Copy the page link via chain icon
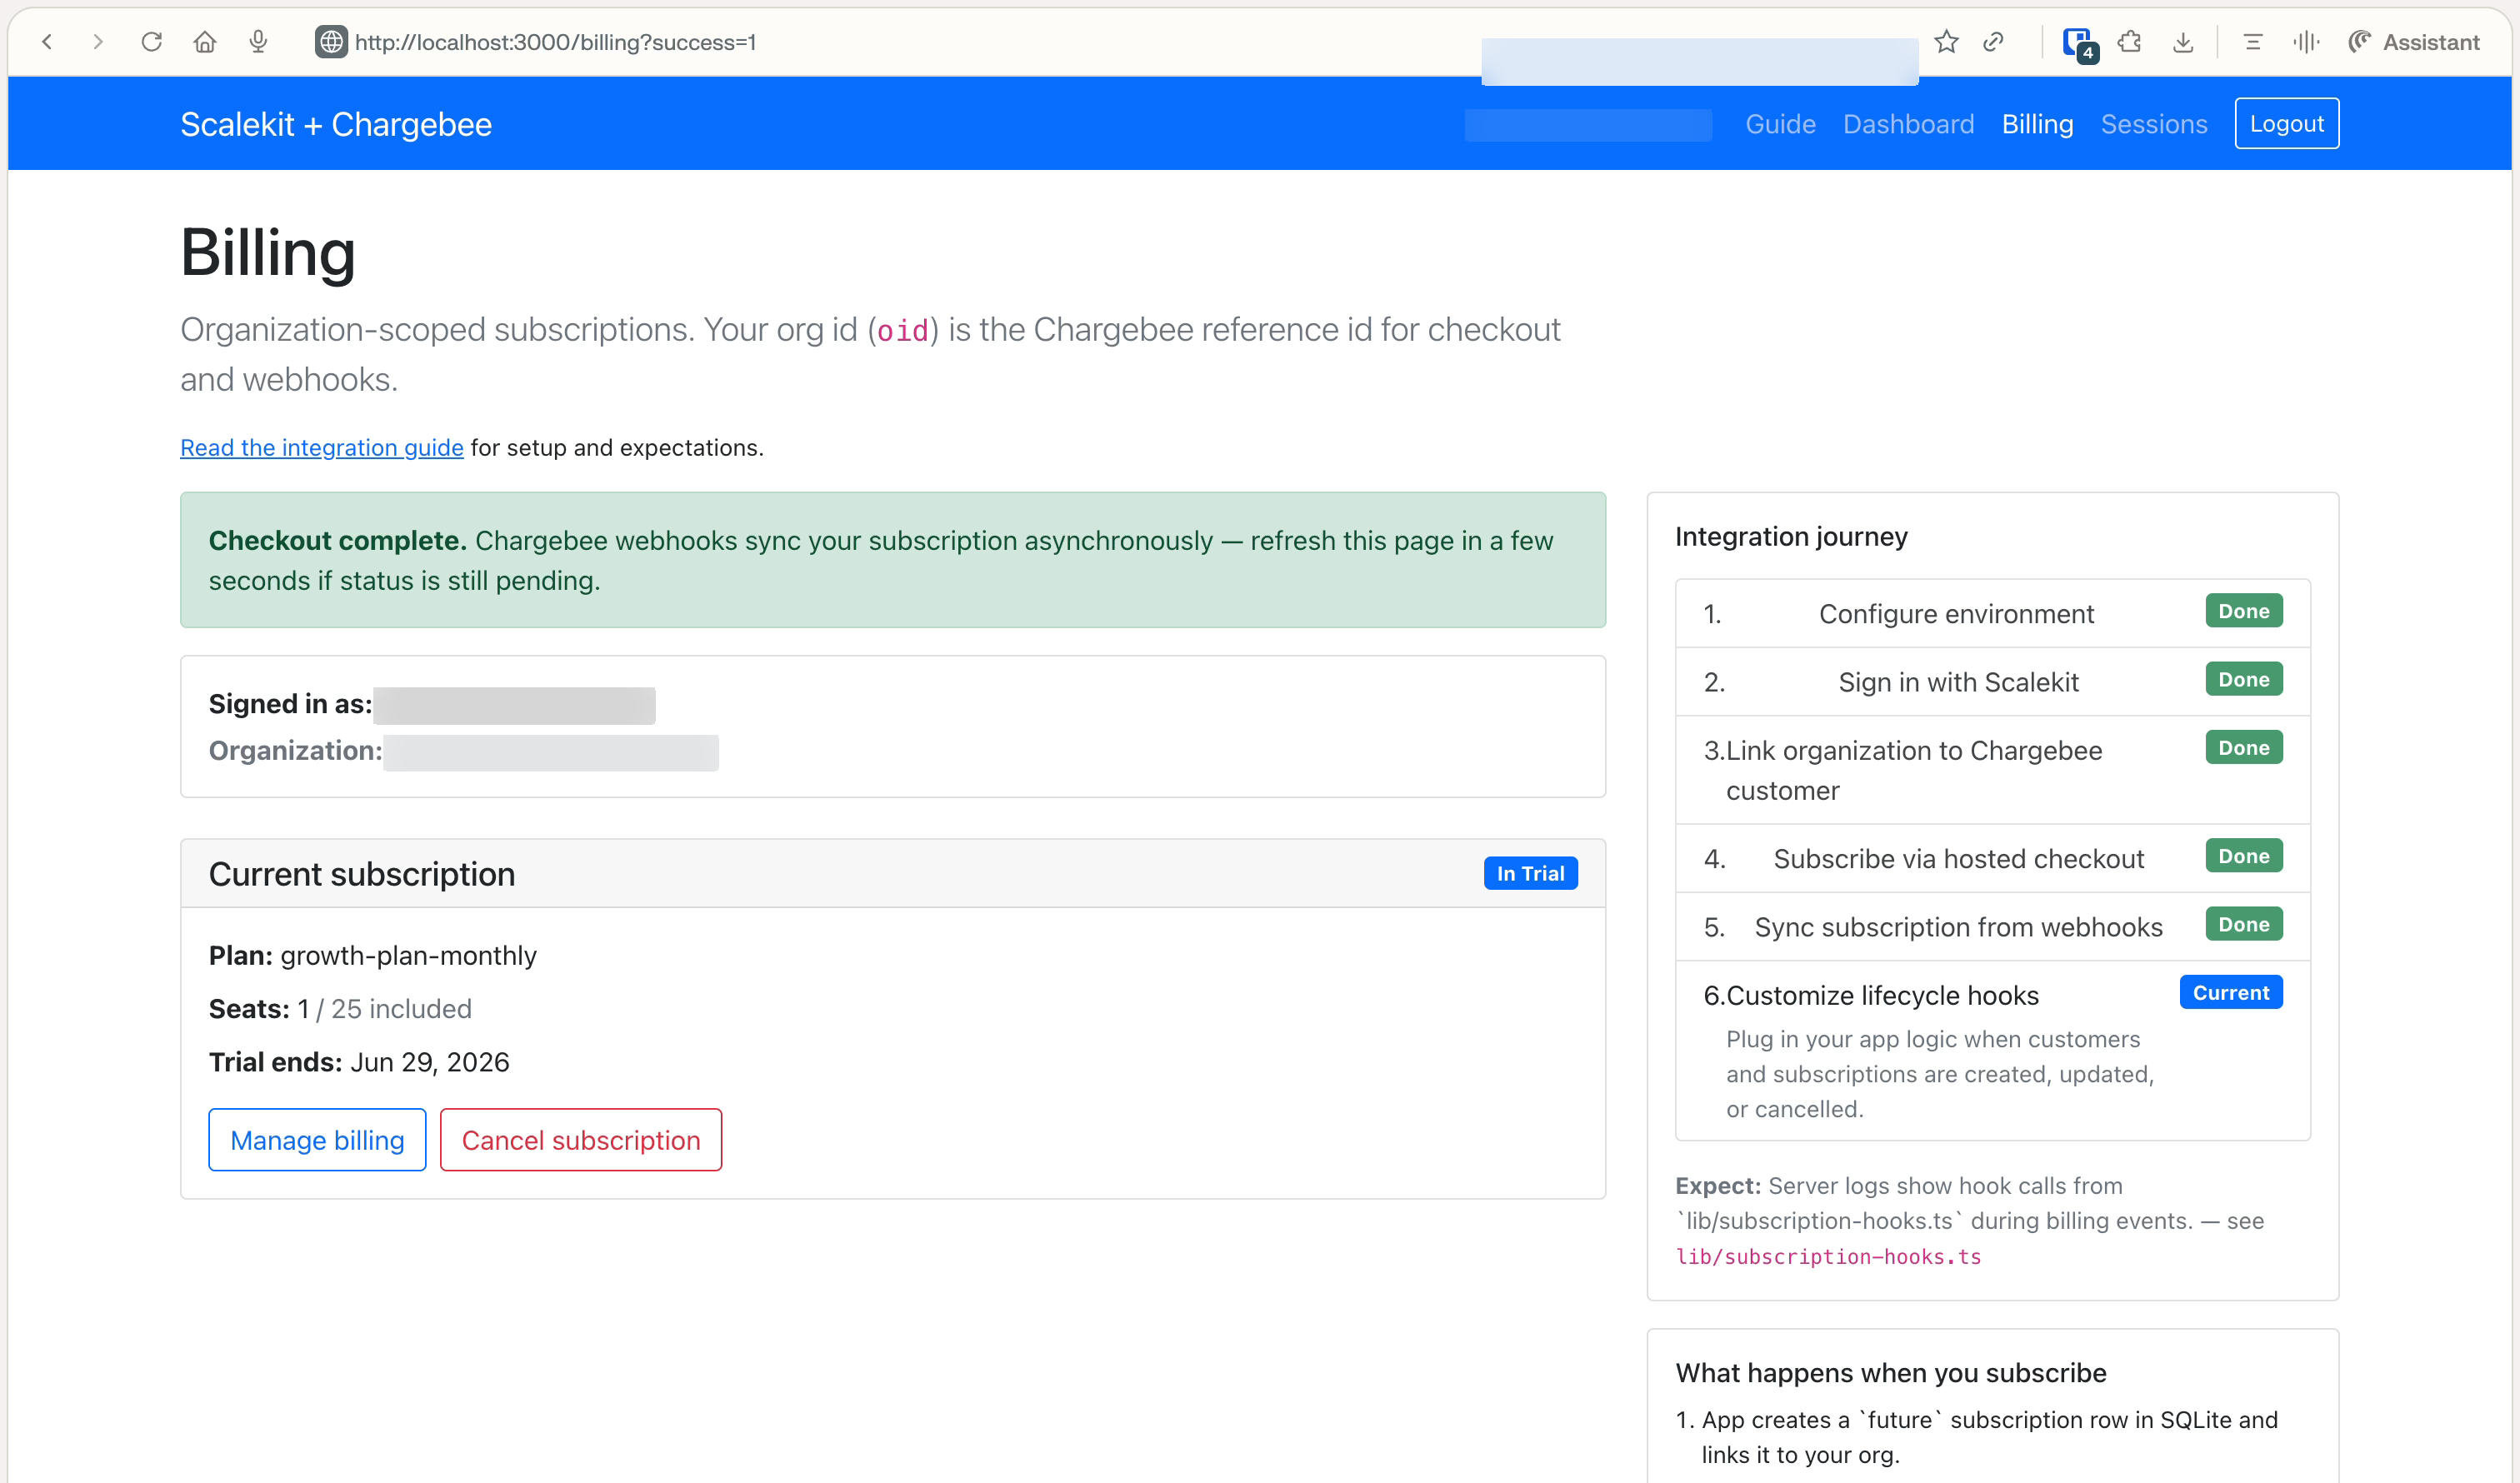This screenshot has height=1483, width=2520. click(1993, 42)
